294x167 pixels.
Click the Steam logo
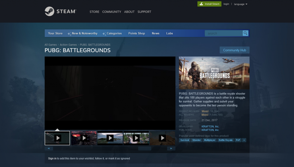[x=60, y=11]
